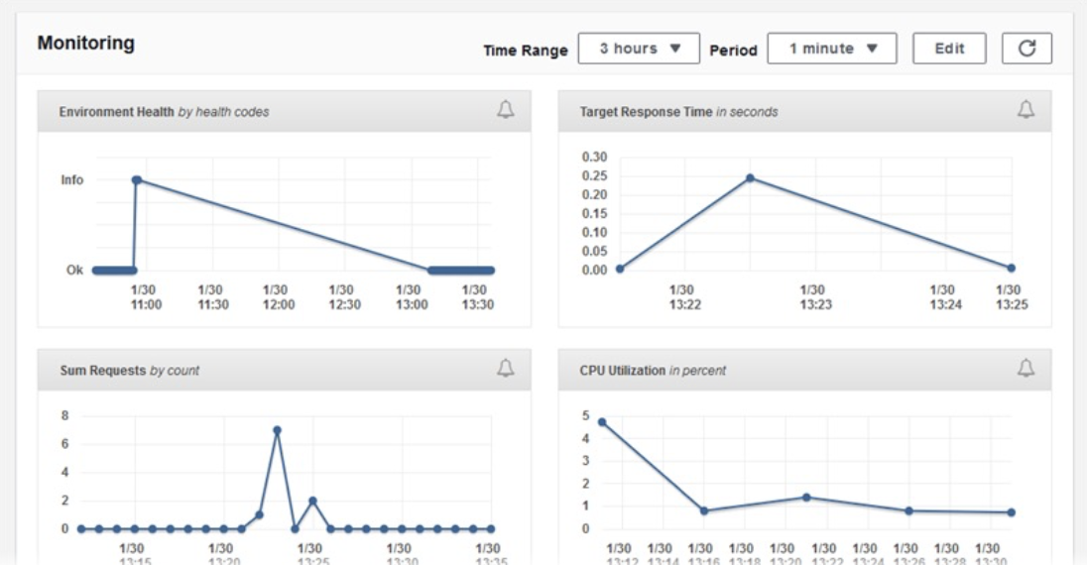The image size is (1087, 565).
Task: Select the first CPU Utilization data point near 5
Action: click(602, 422)
